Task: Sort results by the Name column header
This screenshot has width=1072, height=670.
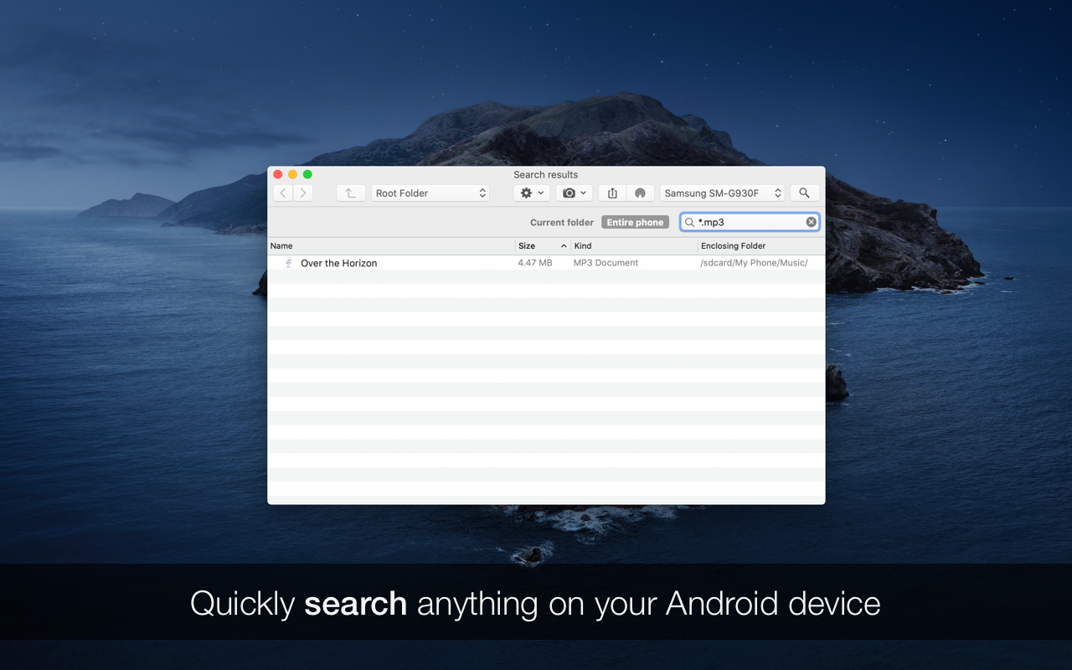Action: coord(391,246)
